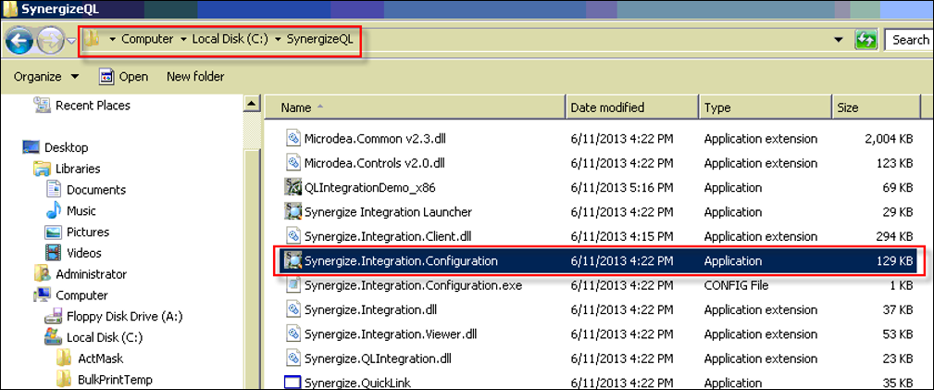Open the ActMask folder in the tree
934x390 pixels.
[x=100, y=359]
